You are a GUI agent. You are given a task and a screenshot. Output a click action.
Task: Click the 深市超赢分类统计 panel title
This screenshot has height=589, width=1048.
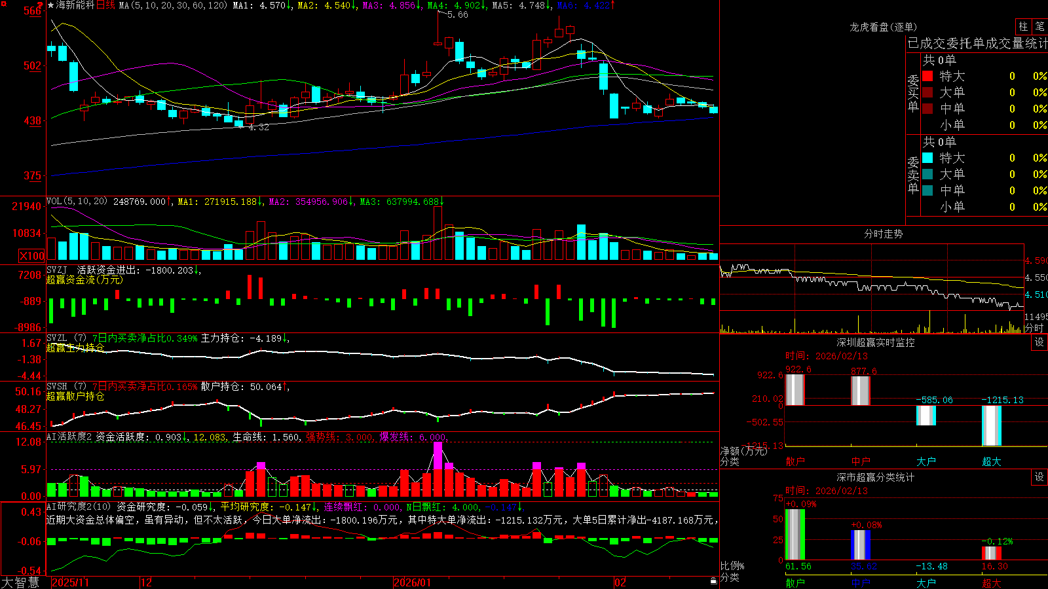pyautogui.click(x=875, y=477)
